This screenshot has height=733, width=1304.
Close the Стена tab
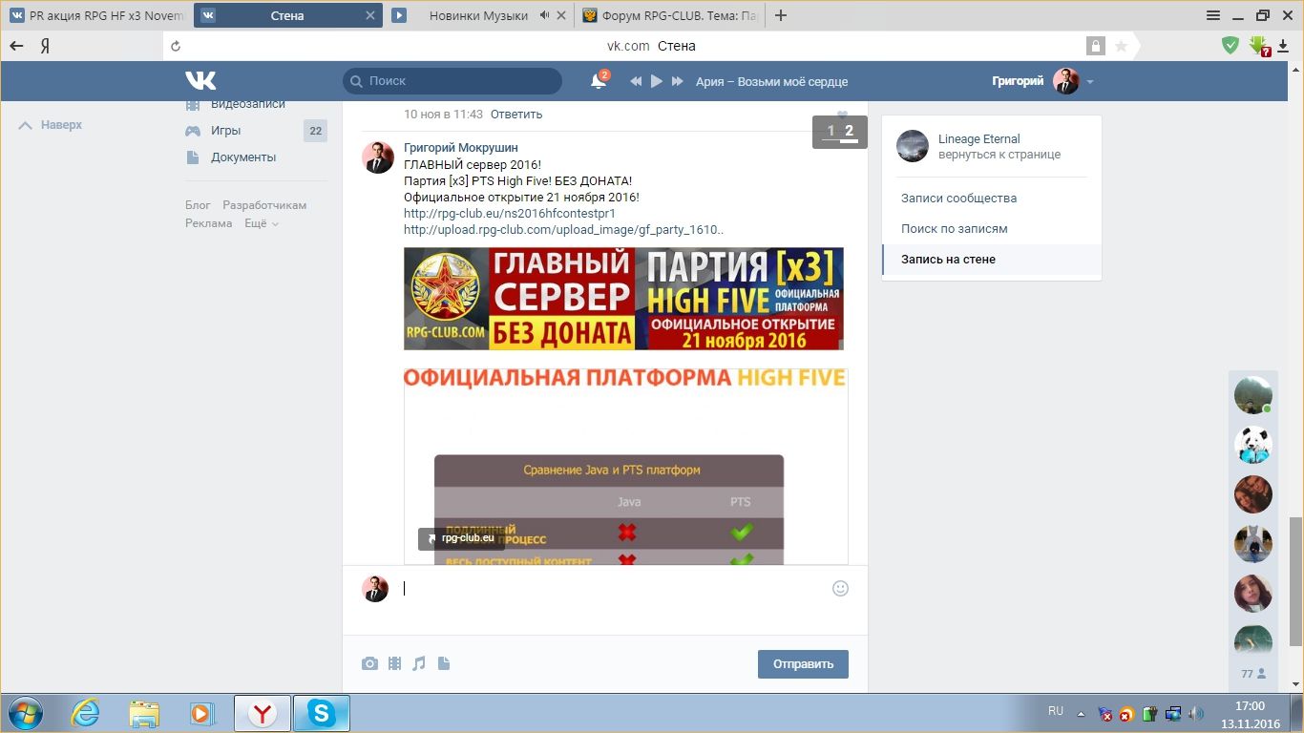(x=368, y=15)
